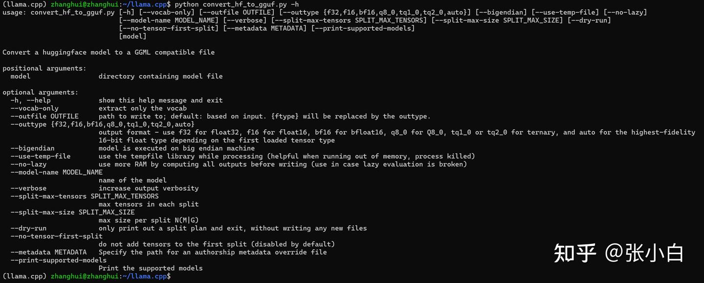The image size is (704, 283).
Task: Click the "positional arguments:" heading
Action: click(44, 68)
